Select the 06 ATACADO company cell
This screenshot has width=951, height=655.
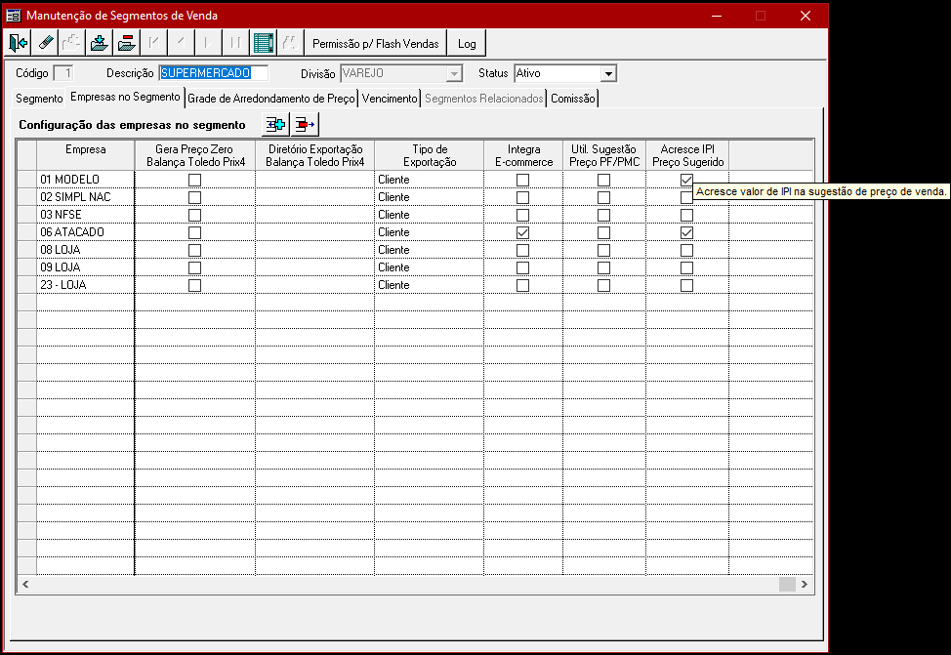click(86, 232)
